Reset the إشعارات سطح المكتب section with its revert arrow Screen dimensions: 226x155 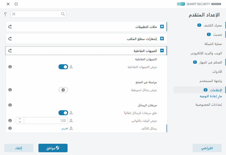pos(10,39)
